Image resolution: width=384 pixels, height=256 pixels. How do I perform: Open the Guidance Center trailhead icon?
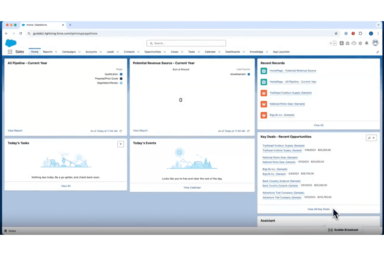pyautogui.click(x=348, y=43)
